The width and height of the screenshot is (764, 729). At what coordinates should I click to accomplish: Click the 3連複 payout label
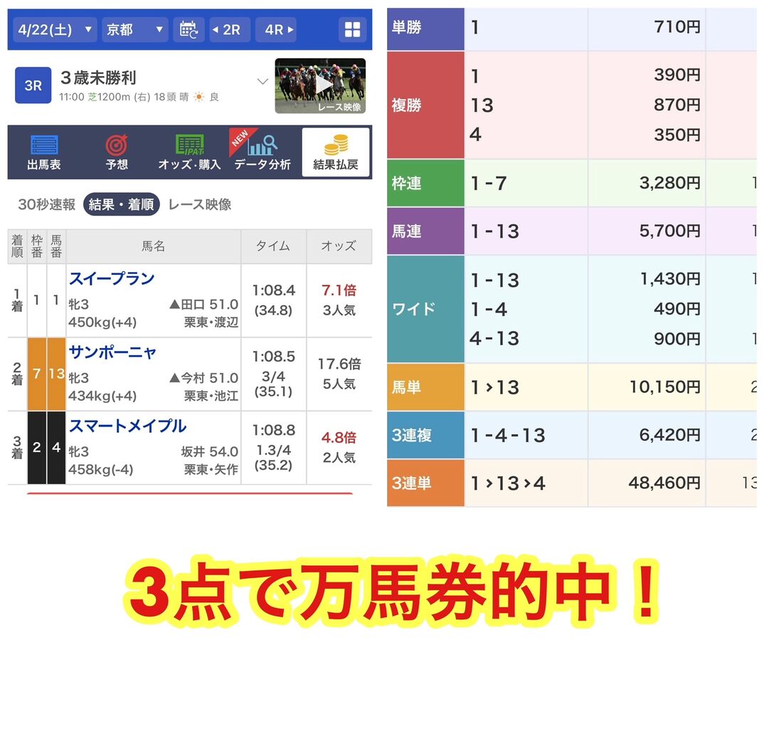click(425, 435)
